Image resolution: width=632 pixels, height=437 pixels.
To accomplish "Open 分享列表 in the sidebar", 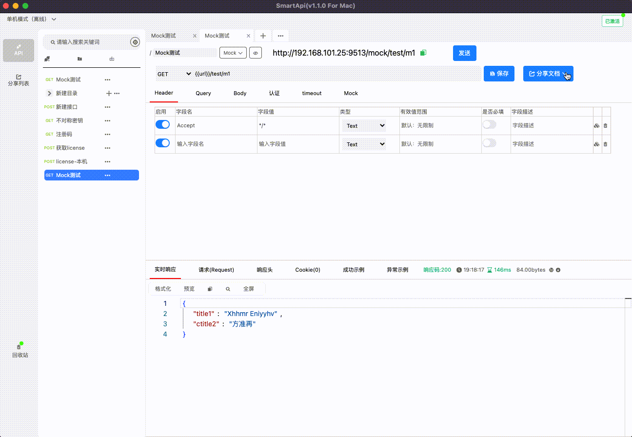I will [x=19, y=80].
